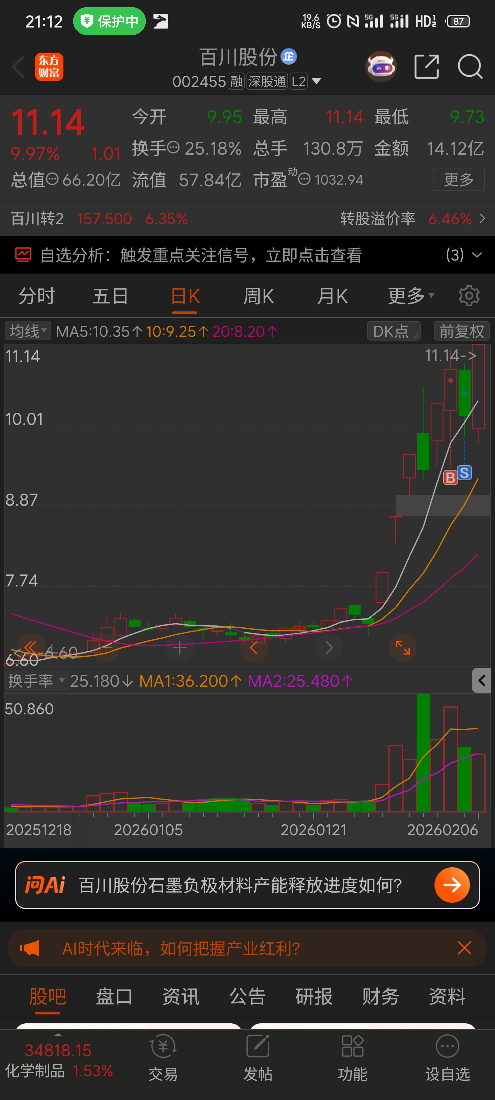Switch to 周K chart tab
This screenshot has width=495, height=1100.
[258, 296]
